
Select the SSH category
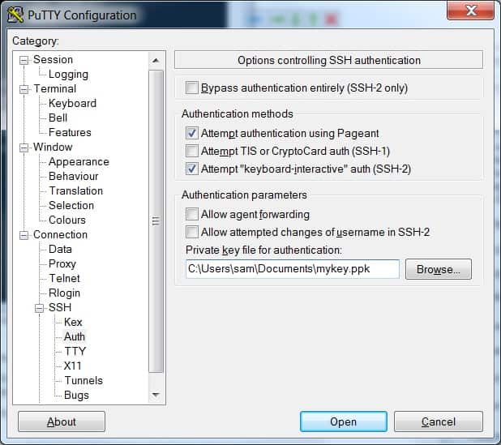[60, 307]
